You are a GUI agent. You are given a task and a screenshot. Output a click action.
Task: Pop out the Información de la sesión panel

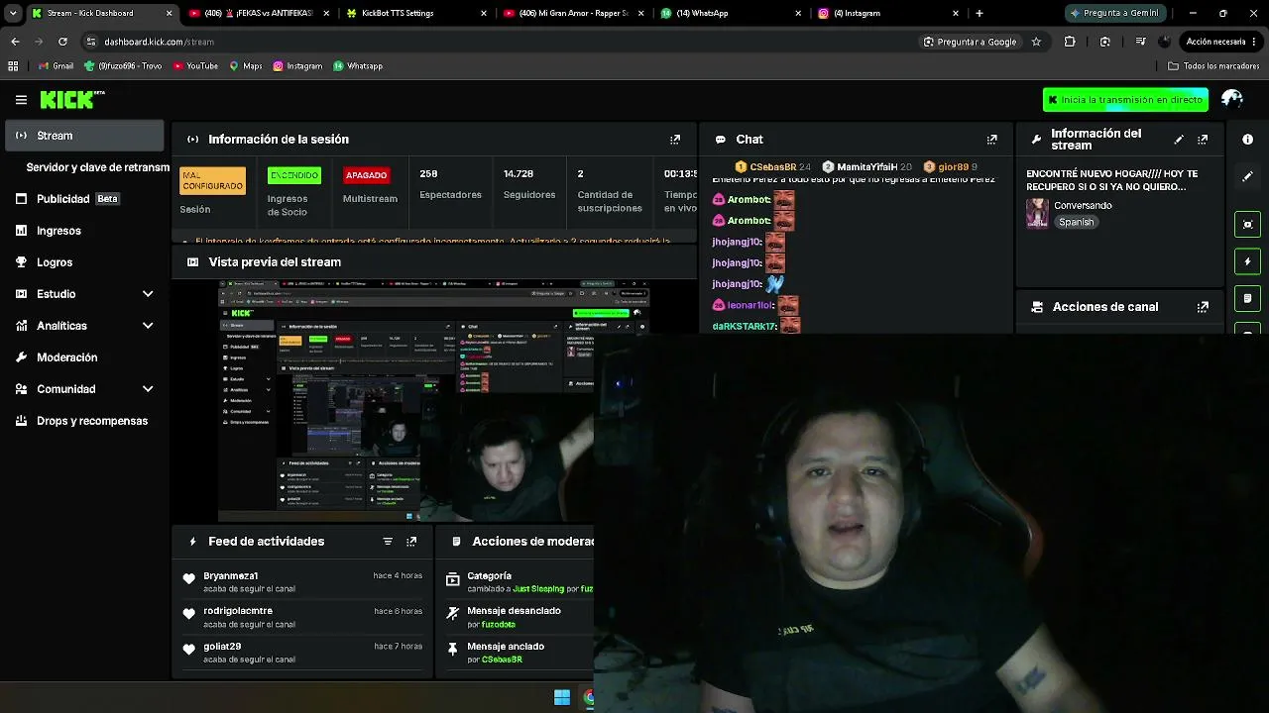click(675, 140)
